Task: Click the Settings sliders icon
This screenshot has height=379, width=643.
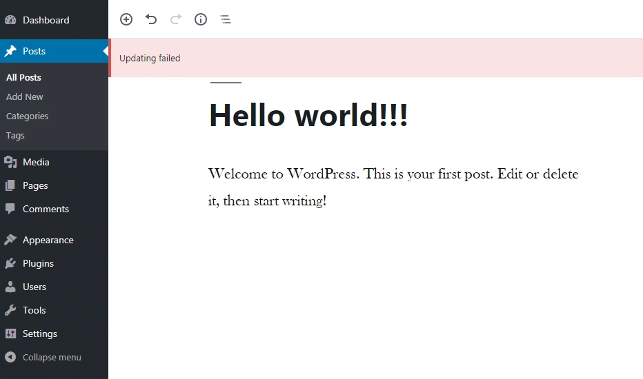Action: pos(10,334)
